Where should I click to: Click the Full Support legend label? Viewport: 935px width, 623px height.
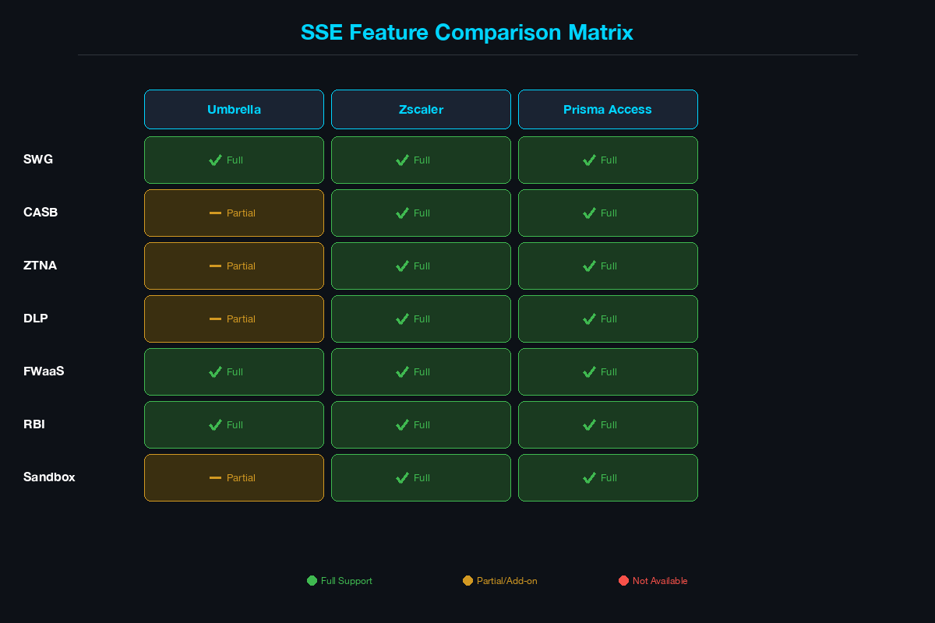(347, 581)
